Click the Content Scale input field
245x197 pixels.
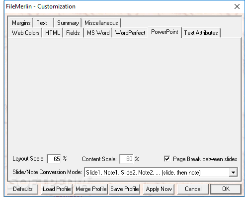(126, 159)
